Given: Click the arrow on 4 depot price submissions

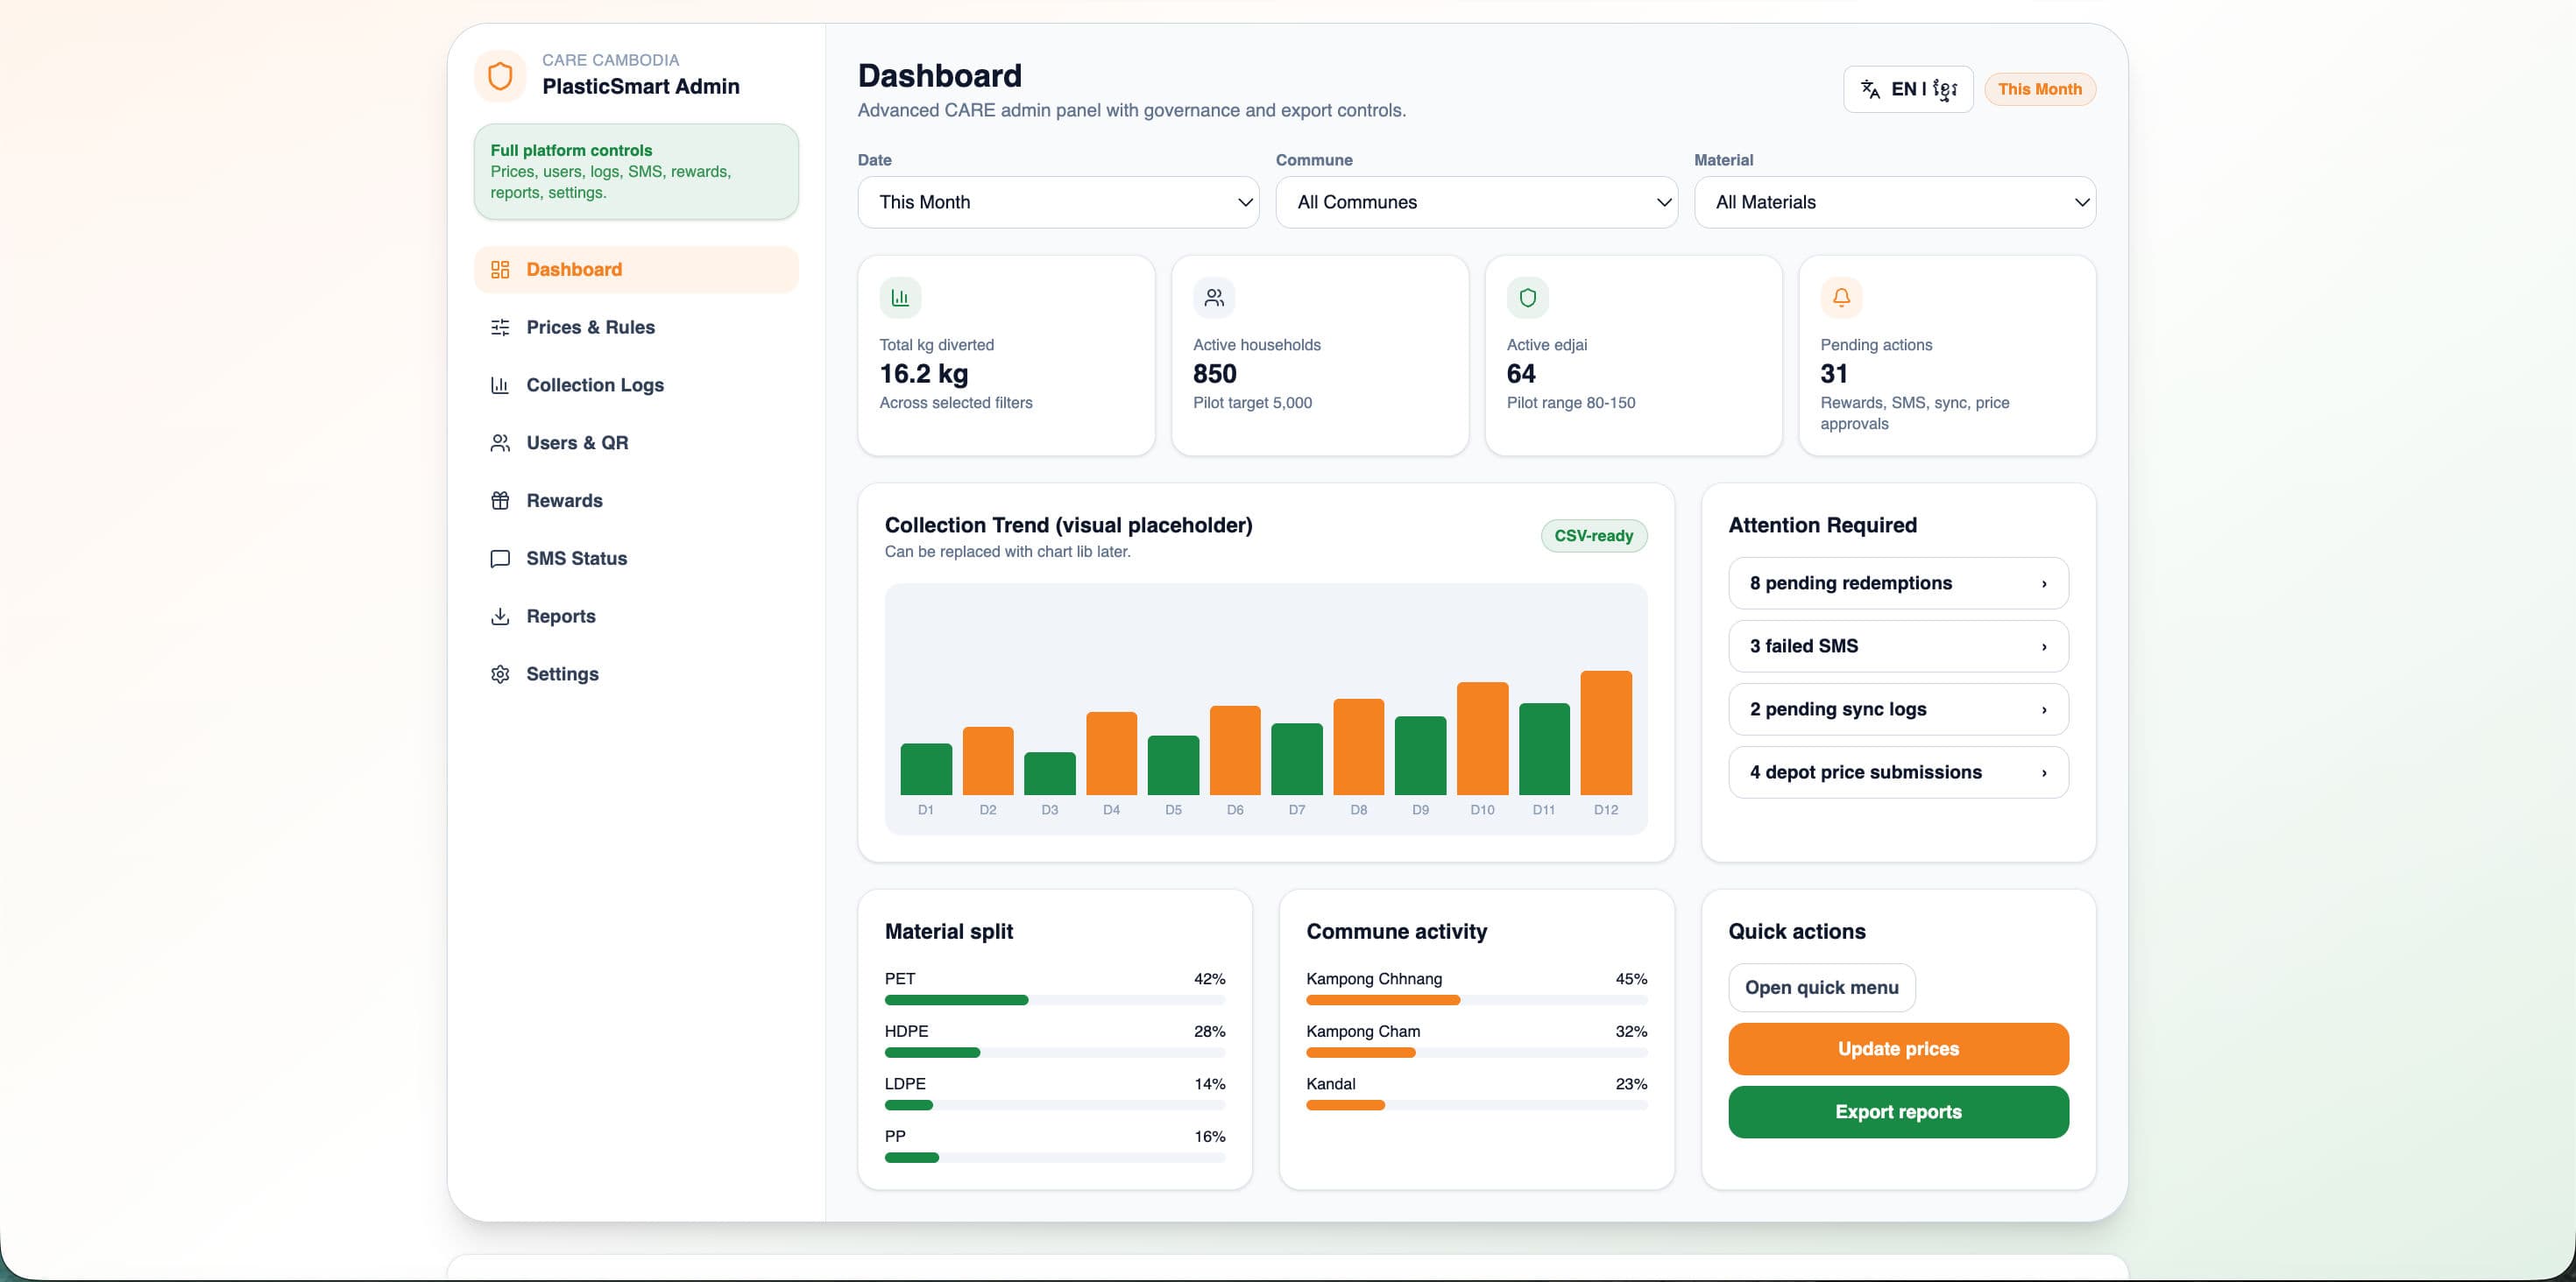Looking at the screenshot, I should pyautogui.click(x=2044, y=772).
